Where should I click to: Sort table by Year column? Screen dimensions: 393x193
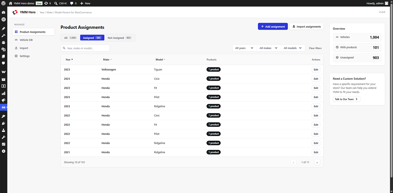[x=69, y=60]
